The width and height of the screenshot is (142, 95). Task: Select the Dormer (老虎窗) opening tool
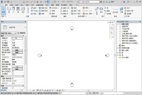(x=108, y=14)
